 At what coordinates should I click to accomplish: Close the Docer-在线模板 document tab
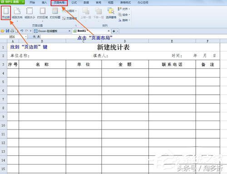pyautogui.click(x=69, y=31)
